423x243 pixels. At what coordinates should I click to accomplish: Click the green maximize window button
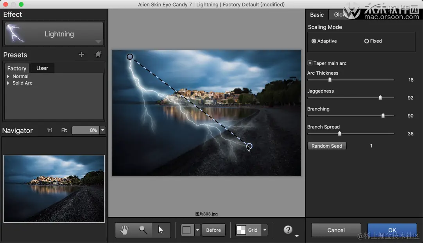click(x=21, y=4)
